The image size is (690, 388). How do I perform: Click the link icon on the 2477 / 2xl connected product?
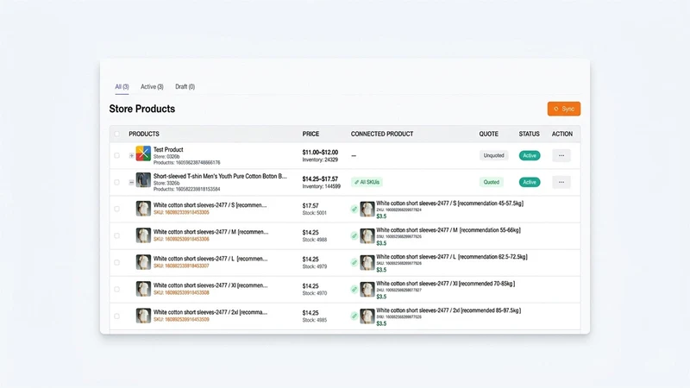tap(354, 316)
